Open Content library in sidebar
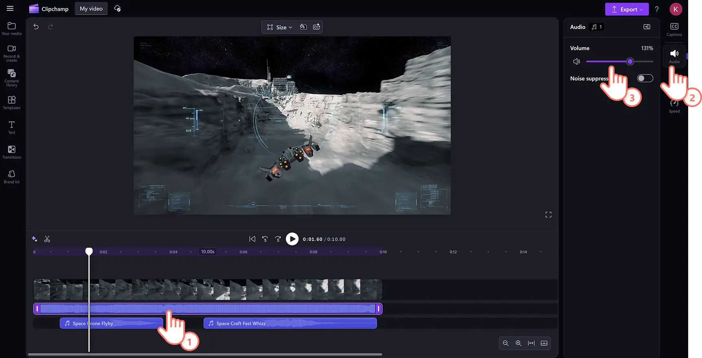The width and height of the screenshot is (702, 358). click(12, 77)
